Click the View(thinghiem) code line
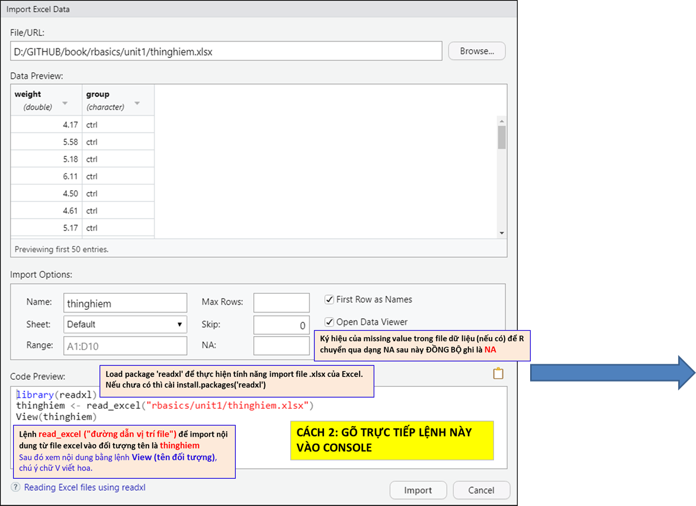 [x=56, y=417]
